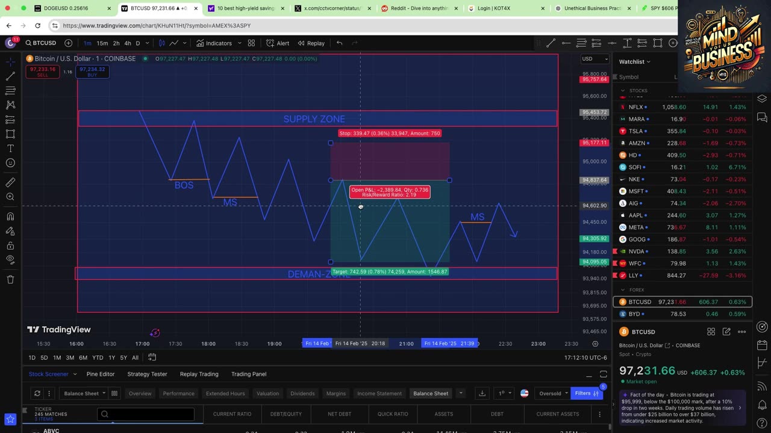Image resolution: width=771 pixels, height=433 pixels.
Task: Undo the last chart action
Action: 340,43
